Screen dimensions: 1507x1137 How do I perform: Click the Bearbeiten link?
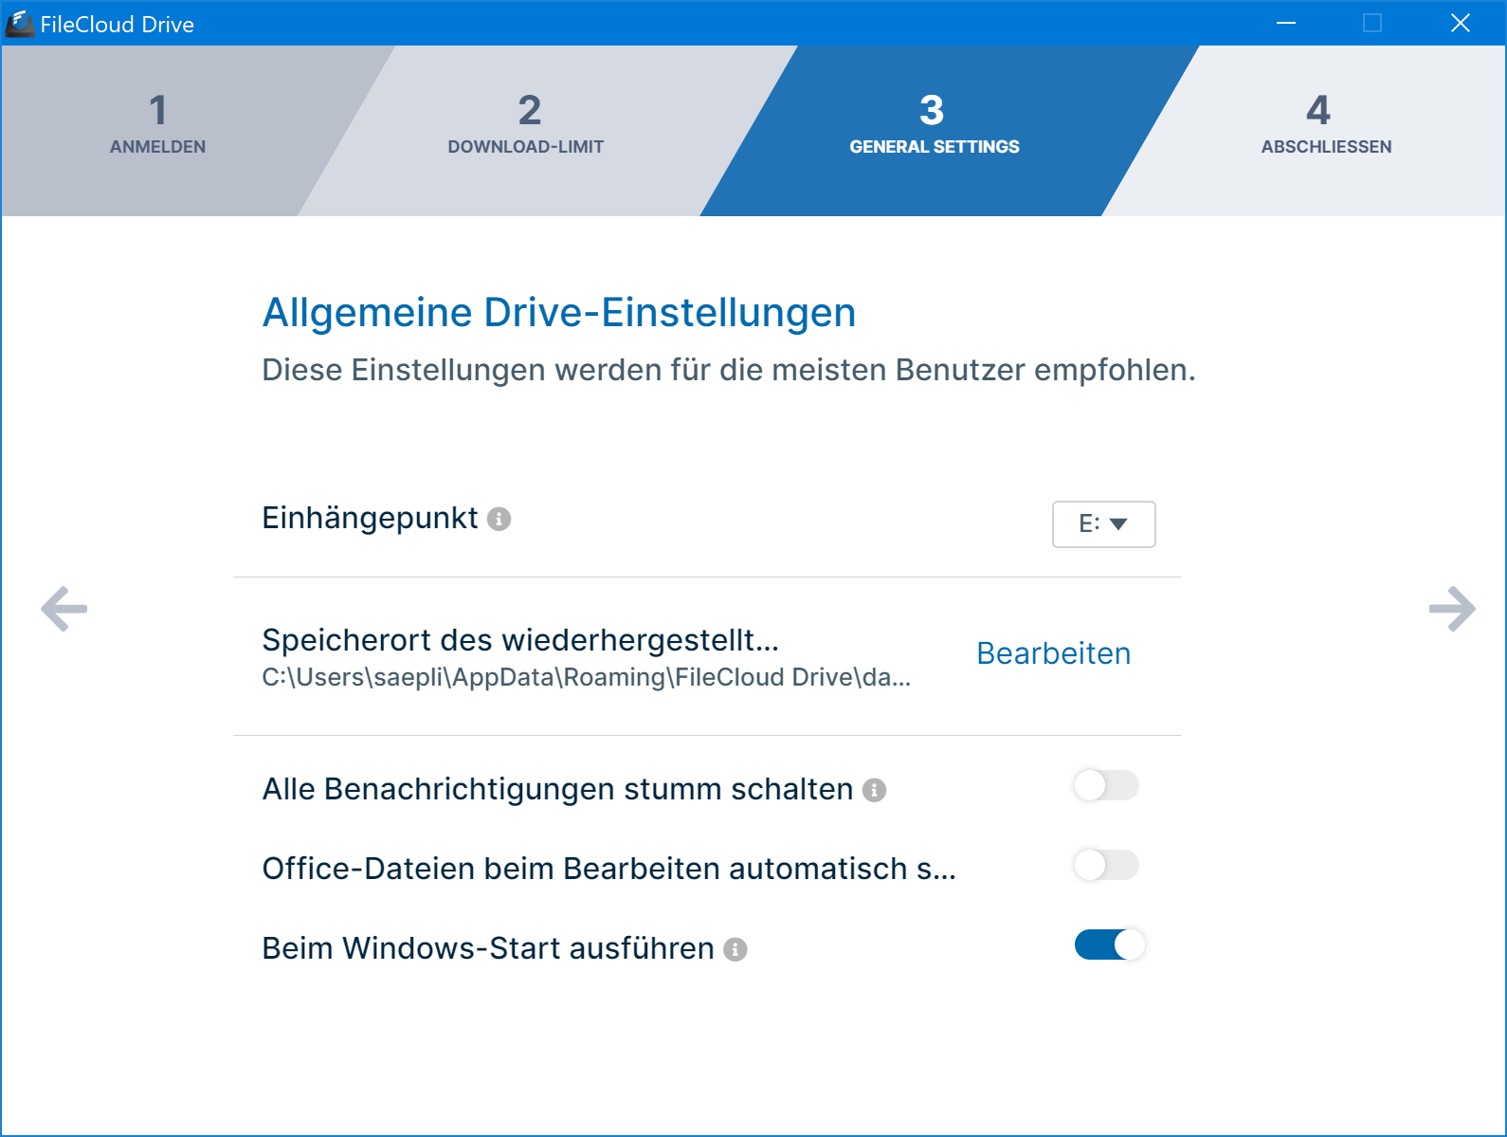[1054, 653]
